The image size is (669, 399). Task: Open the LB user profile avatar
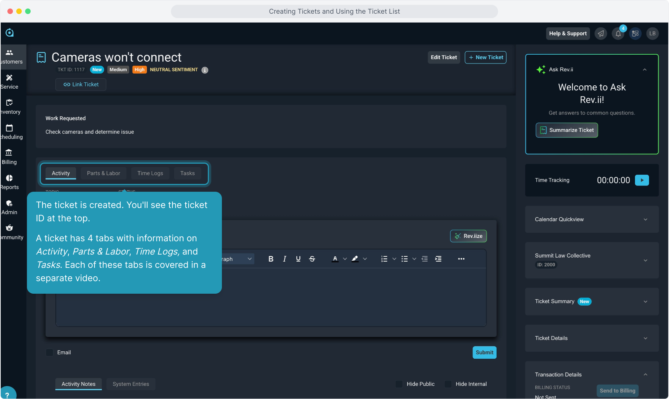pyautogui.click(x=652, y=34)
